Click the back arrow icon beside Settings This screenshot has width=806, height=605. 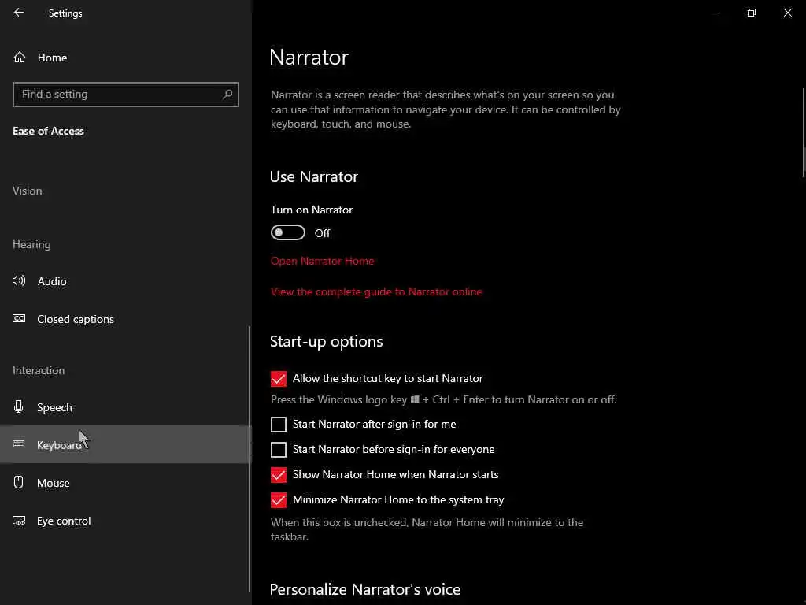coord(19,13)
